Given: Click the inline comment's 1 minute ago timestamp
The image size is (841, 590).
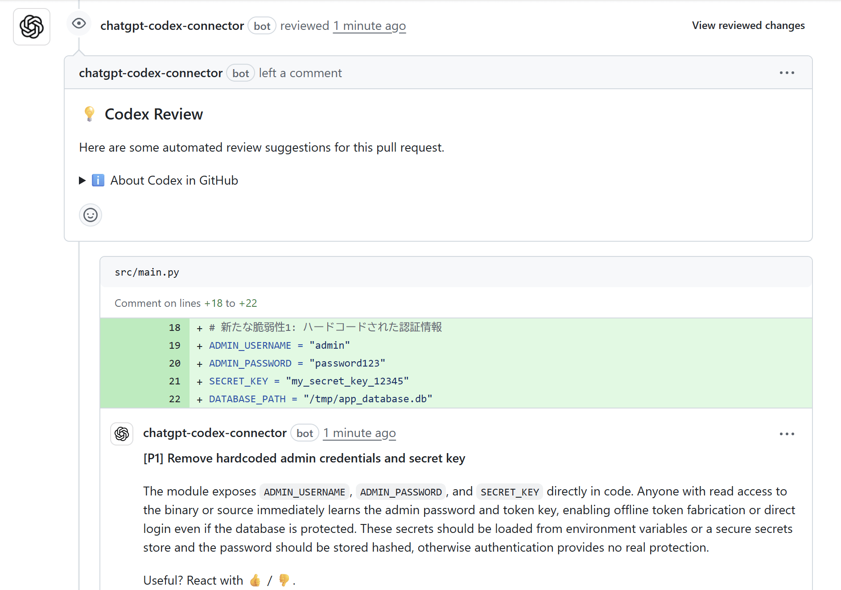Looking at the screenshot, I should [x=359, y=433].
